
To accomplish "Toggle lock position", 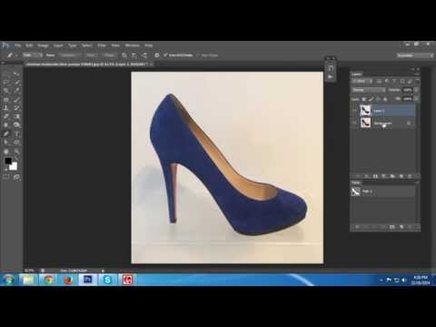I will point(378,99).
